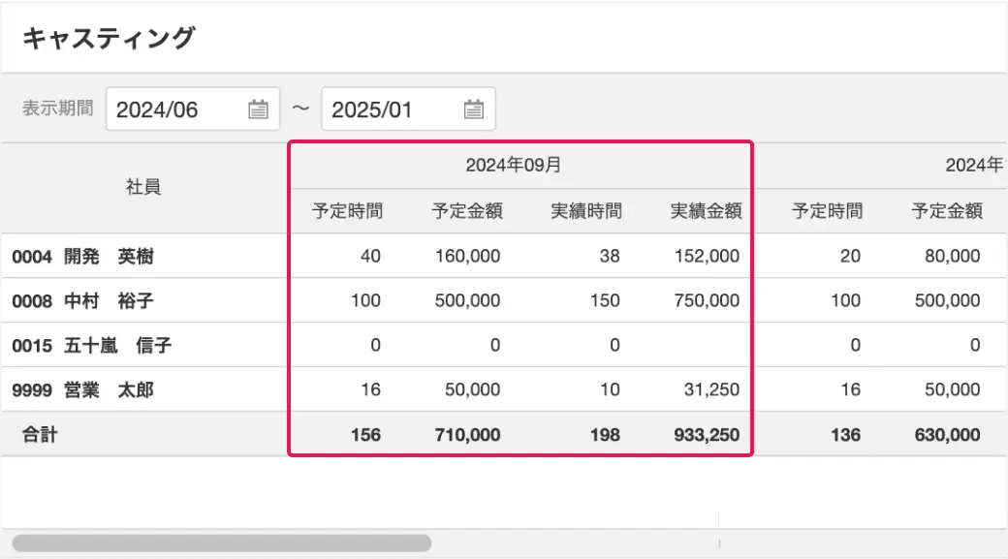This screenshot has width=1008, height=559.
Task: Click the 実績金額 column header
Action: point(707,211)
